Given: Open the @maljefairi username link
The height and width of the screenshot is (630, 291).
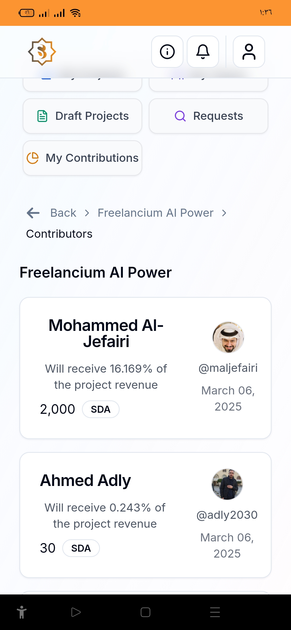Looking at the screenshot, I should pos(228,368).
